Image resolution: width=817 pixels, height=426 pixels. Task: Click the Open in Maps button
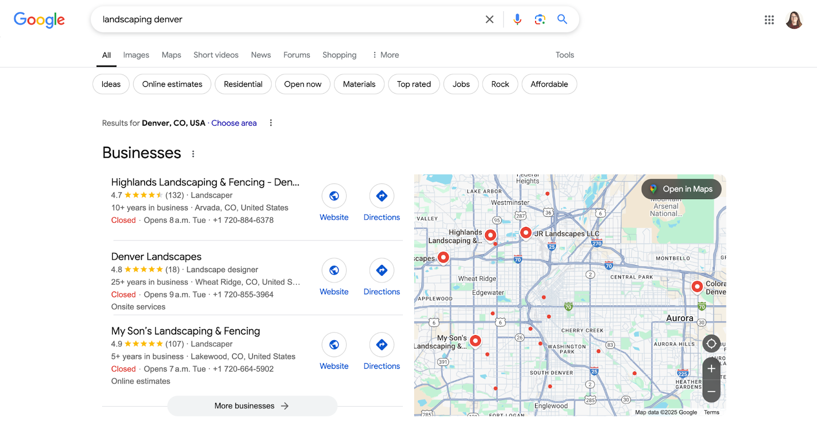pos(681,189)
